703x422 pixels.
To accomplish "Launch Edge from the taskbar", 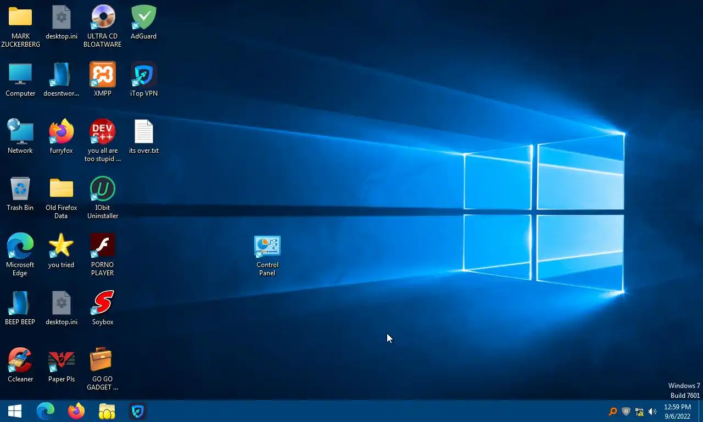I will pyautogui.click(x=46, y=411).
